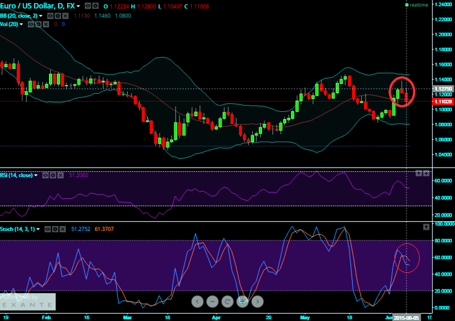Expand the Euro / US Dollar title dropdown
Image resolution: width=455 pixels, height=321 pixels.
coord(79,5)
